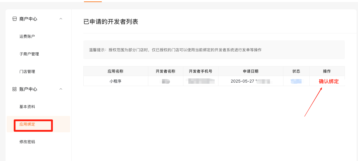Open 门店管理 page
Screen dimensions: 358x161
click(27, 71)
